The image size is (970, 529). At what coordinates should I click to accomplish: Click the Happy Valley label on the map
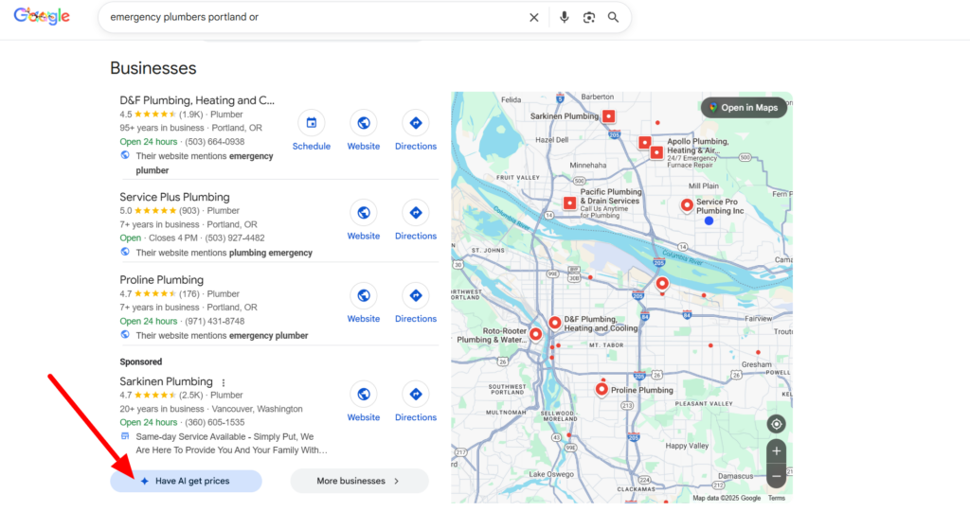point(687,446)
